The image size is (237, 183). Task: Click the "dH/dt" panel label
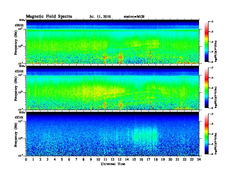(x=19, y=25)
